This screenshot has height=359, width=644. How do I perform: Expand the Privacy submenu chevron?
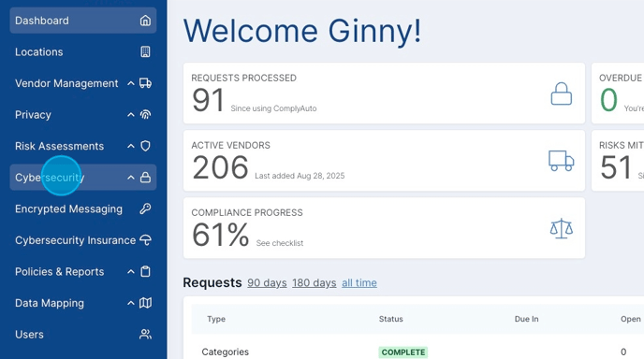pos(131,114)
